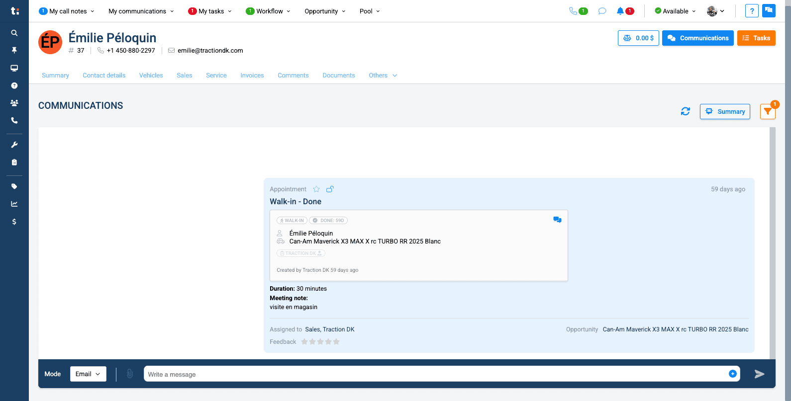Star the Walk-in appointment
Image resolution: width=791 pixels, height=401 pixels.
tap(316, 189)
